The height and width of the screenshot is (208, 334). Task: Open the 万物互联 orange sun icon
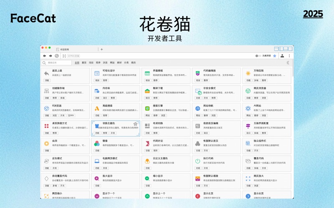[248, 74]
